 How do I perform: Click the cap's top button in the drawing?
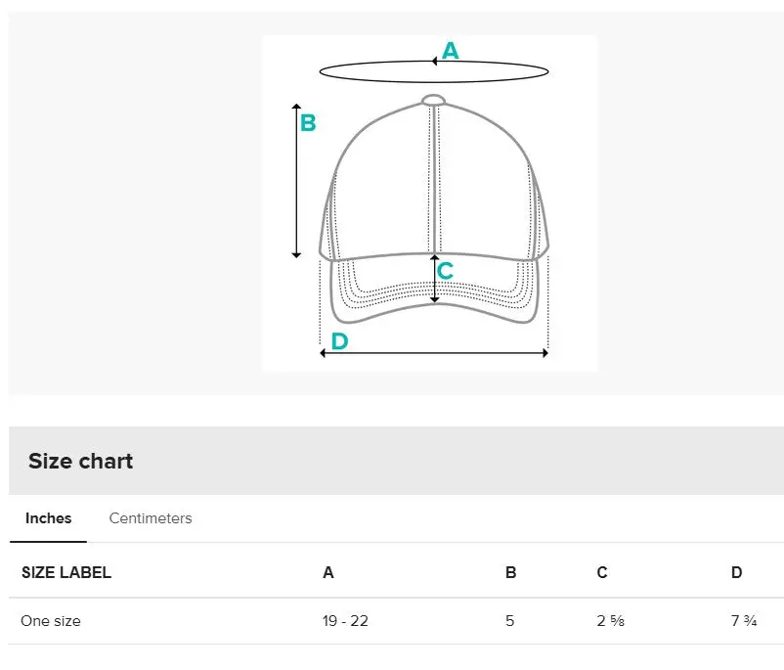click(x=434, y=100)
